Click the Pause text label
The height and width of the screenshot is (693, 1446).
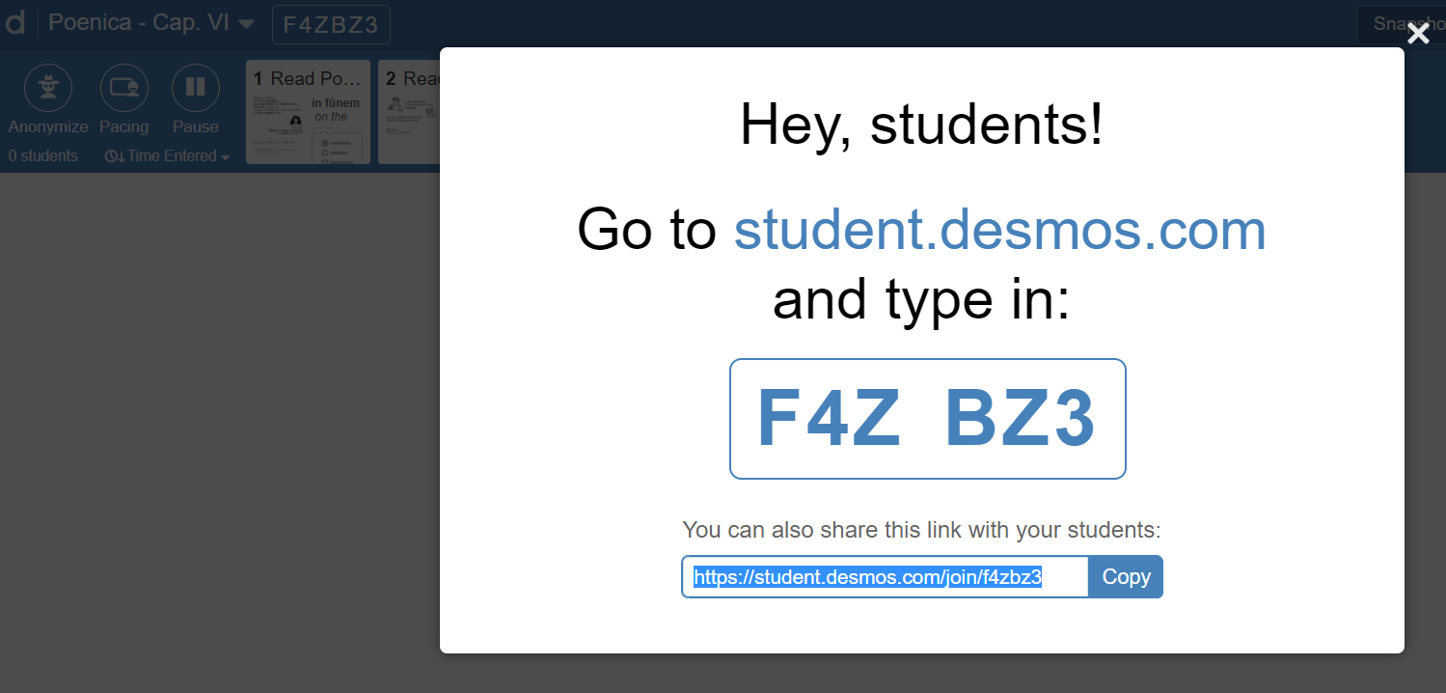[195, 125]
